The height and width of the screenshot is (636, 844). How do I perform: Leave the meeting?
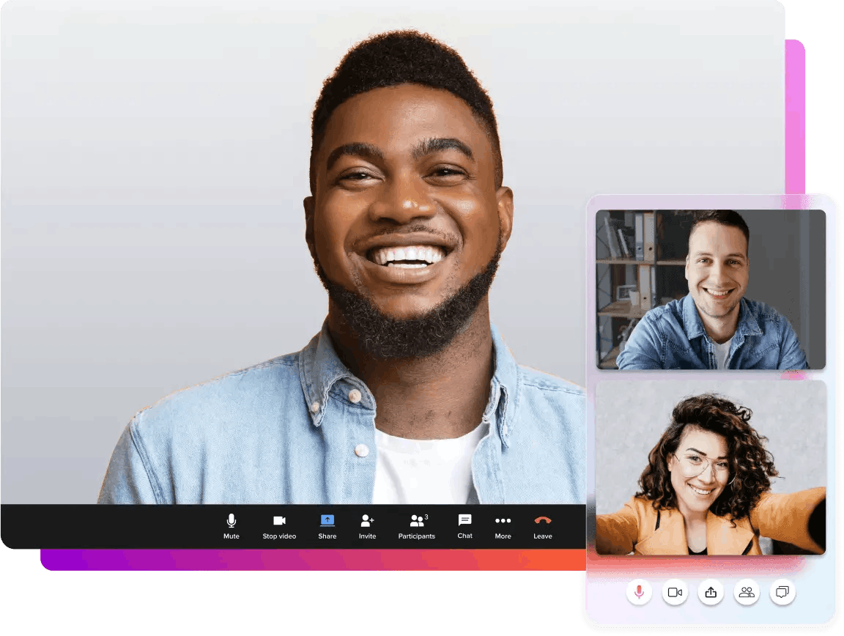(543, 526)
